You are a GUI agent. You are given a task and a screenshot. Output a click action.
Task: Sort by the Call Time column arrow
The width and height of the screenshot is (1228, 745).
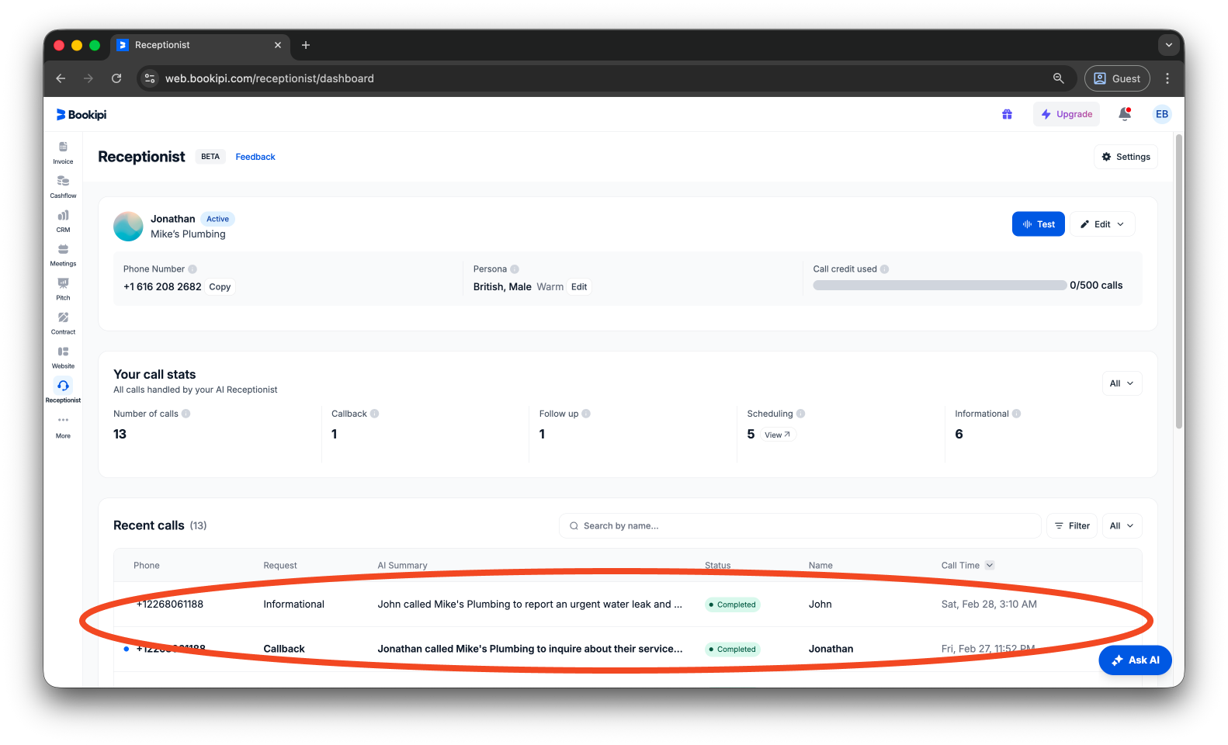coord(990,565)
